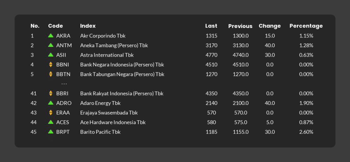Click the green up arrow beside ANTM
Image resolution: width=350 pixels, height=162 pixels.
click(x=51, y=45)
